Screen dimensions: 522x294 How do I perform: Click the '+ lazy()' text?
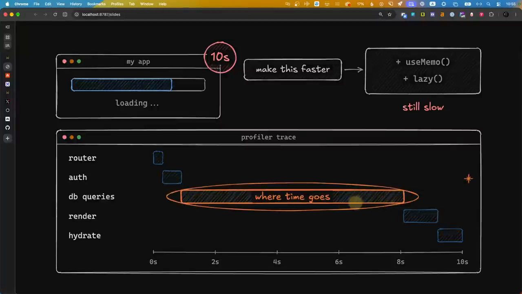(423, 79)
